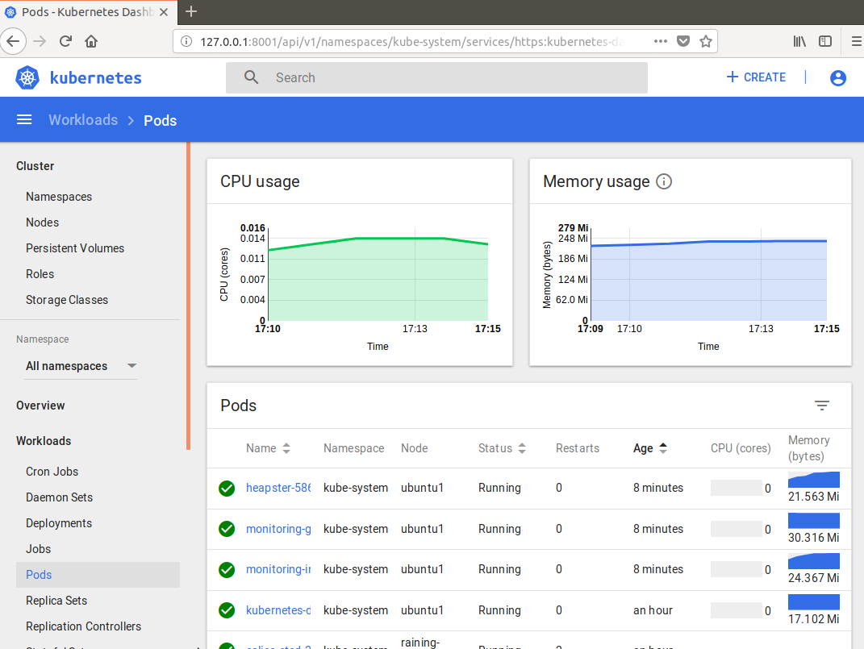Open Jobs in sidebar
The height and width of the screenshot is (649, 864).
click(x=38, y=549)
